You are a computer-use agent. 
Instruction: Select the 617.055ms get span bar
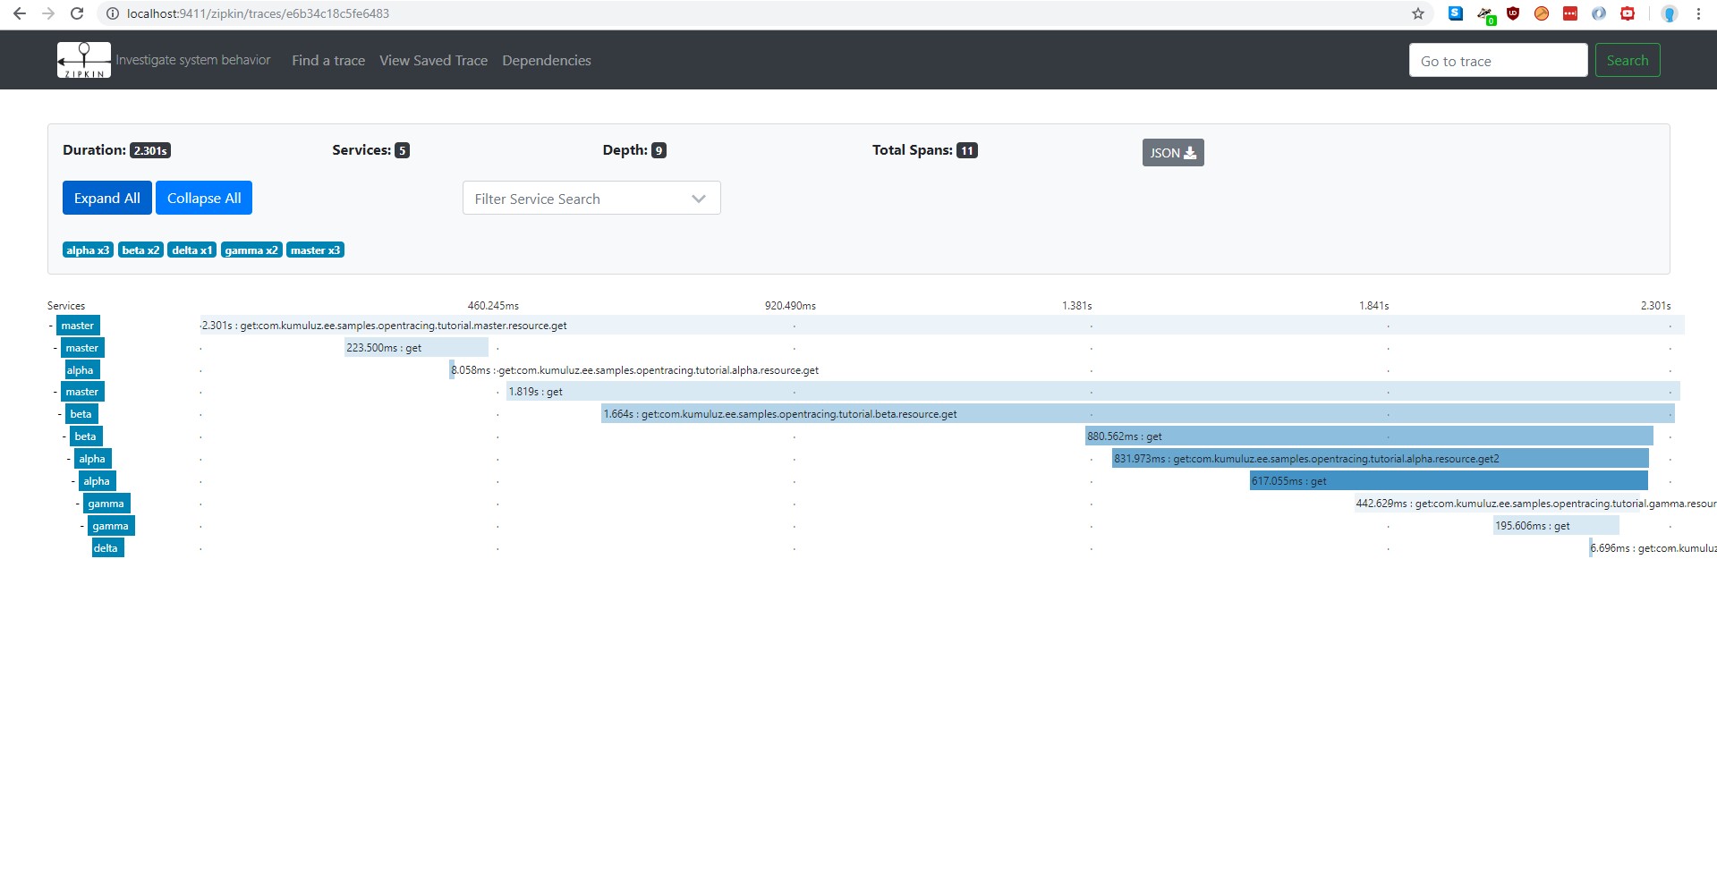point(1449,481)
